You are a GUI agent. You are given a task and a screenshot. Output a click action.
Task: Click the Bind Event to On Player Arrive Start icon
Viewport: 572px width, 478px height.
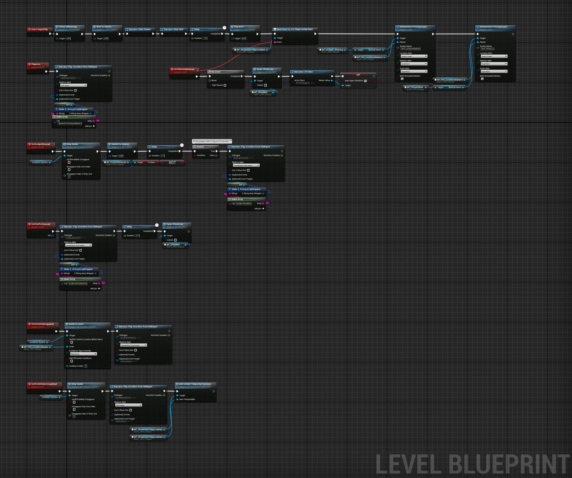(275, 29)
